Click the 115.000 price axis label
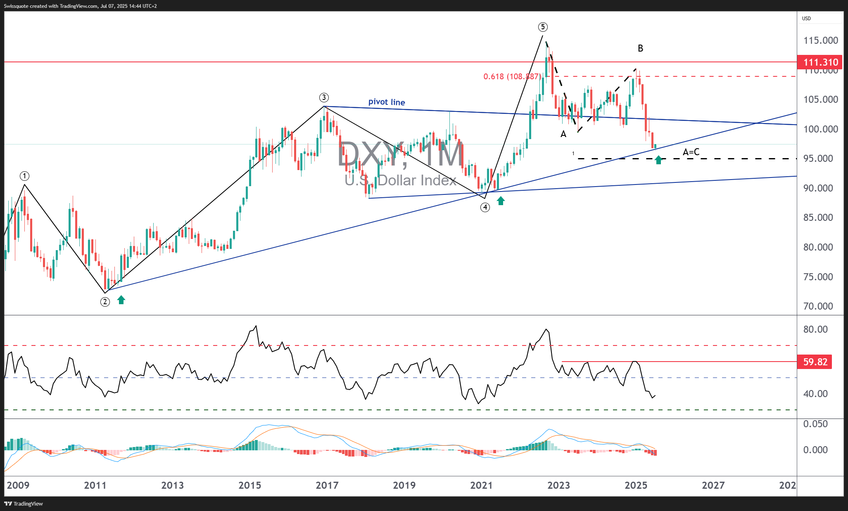 (820, 40)
